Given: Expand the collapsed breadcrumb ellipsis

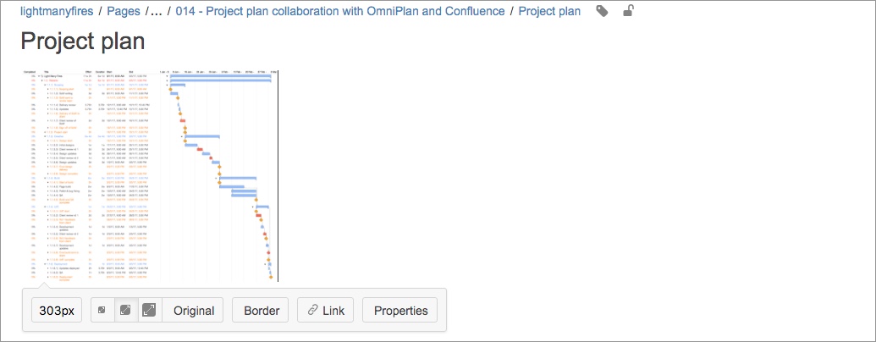Looking at the screenshot, I should 157,11.
